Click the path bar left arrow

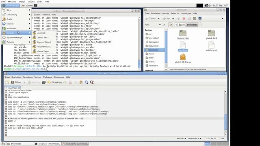click(176, 25)
